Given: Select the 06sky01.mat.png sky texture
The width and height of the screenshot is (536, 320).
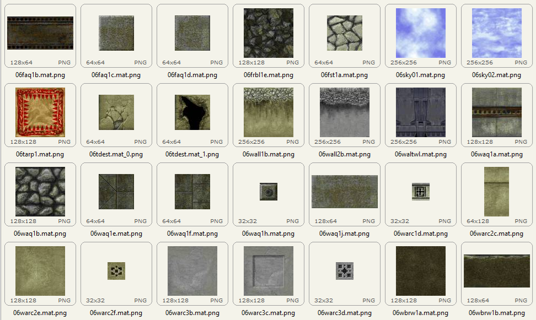Looking at the screenshot, I should coord(420,33).
